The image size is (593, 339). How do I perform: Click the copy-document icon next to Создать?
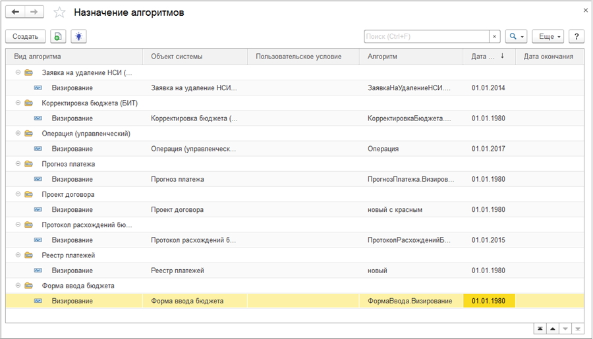click(59, 36)
